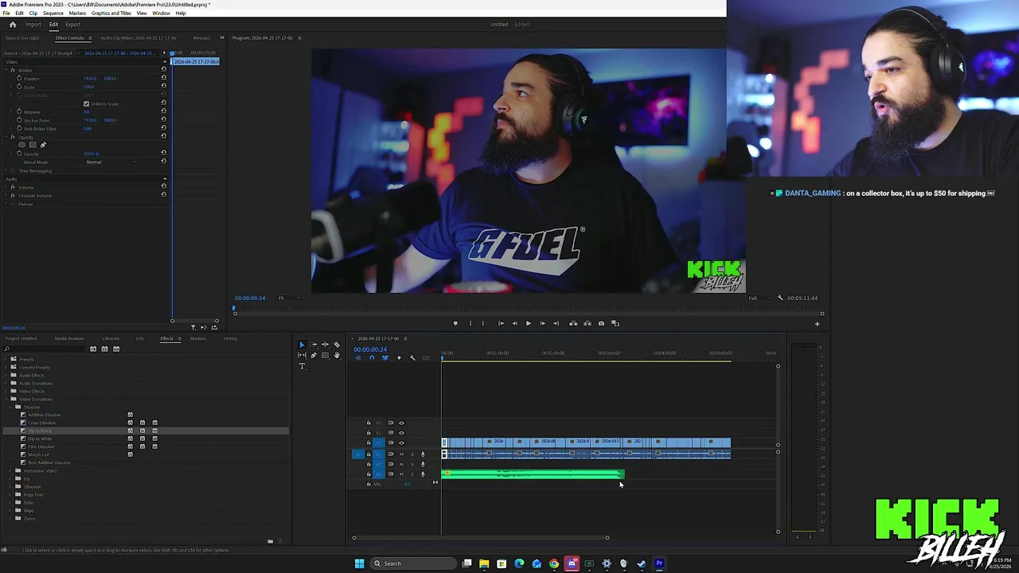Select the Selection tool arrow
The height and width of the screenshot is (573, 1019).
302,345
